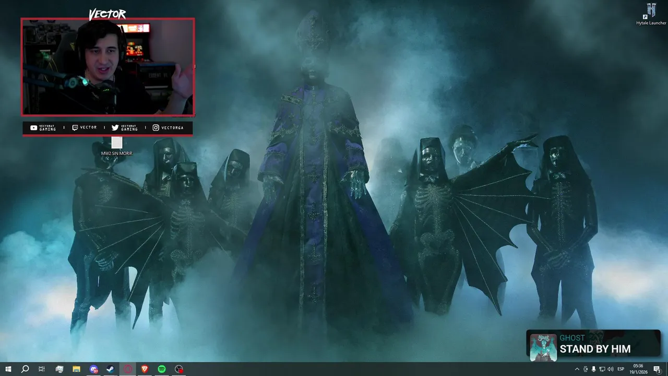Click the Twitch VECTOR label
Image resolution: width=668 pixels, height=376 pixels.
coord(84,127)
